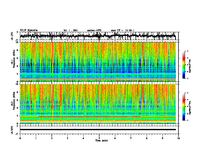Click the "ch.3(V)" waveform axis label
This screenshot has height=155, width=201.
(x=12, y=130)
